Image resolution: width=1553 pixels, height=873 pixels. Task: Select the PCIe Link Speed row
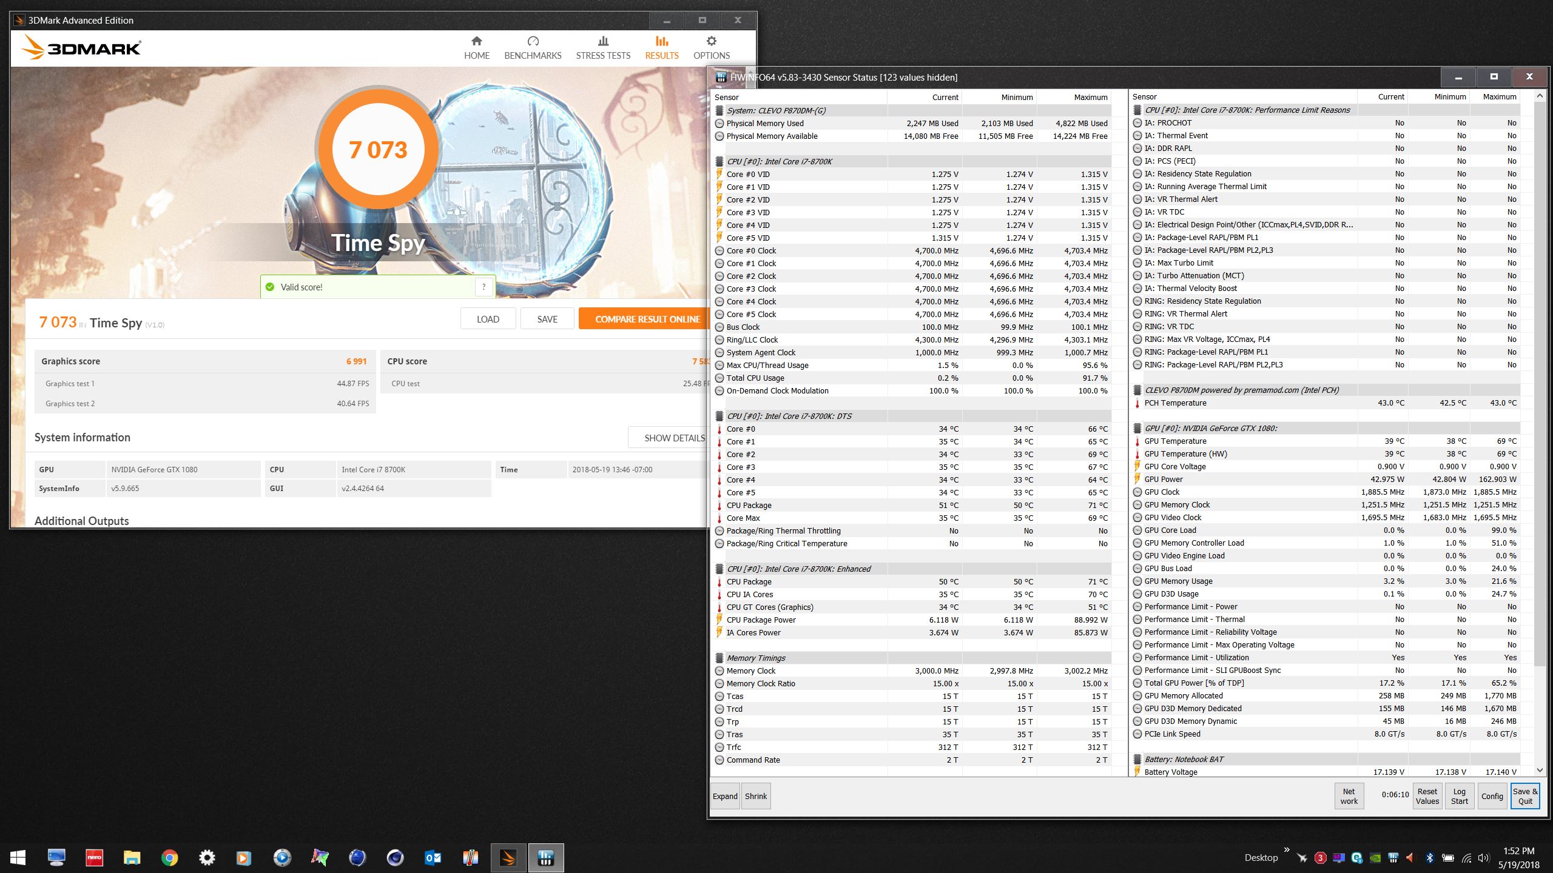click(x=1326, y=734)
